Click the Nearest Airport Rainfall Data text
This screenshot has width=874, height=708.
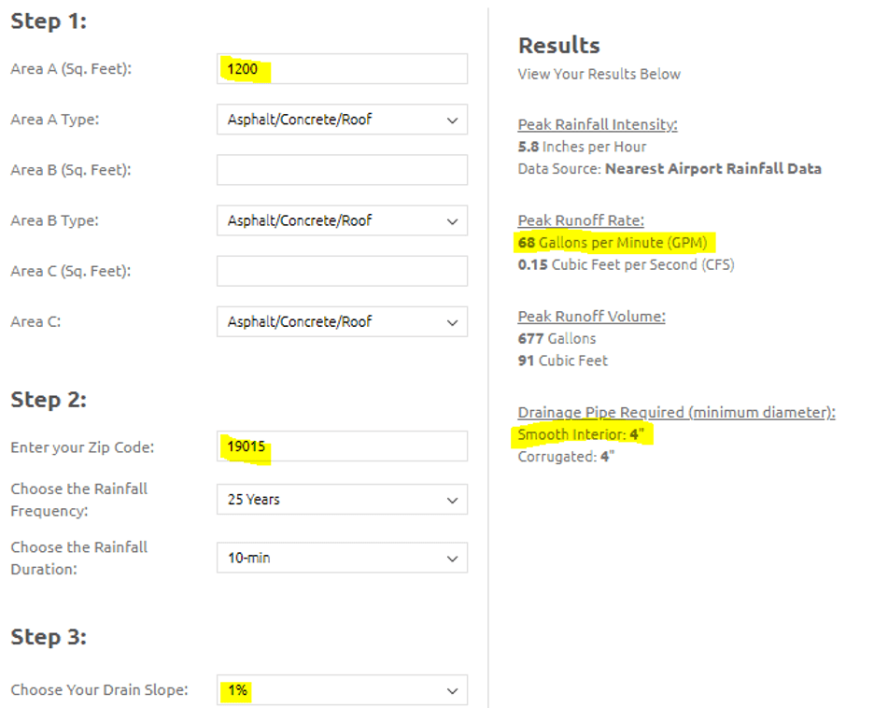pyautogui.click(x=713, y=169)
